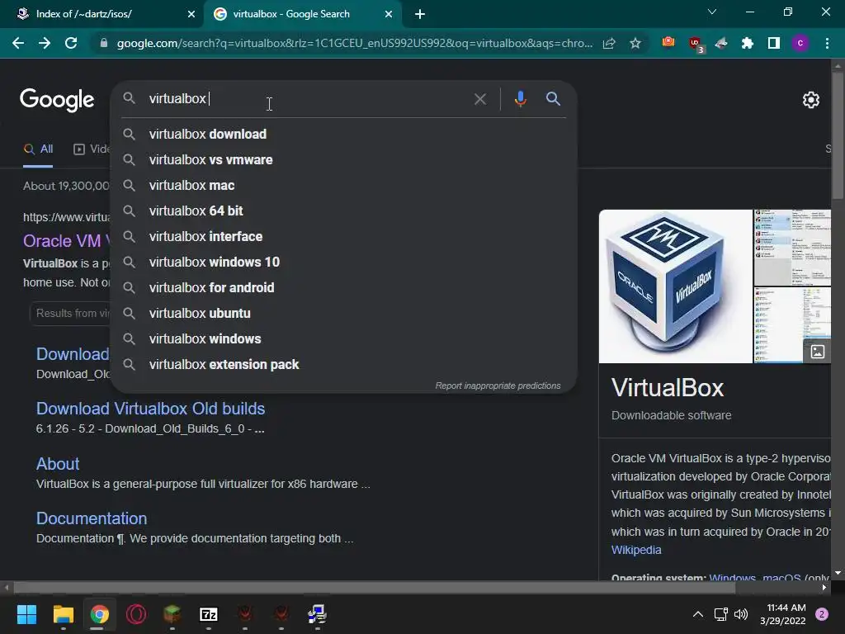The height and width of the screenshot is (634, 845).
Task: Go to Google homepage via logo
Action: (x=57, y=100)
